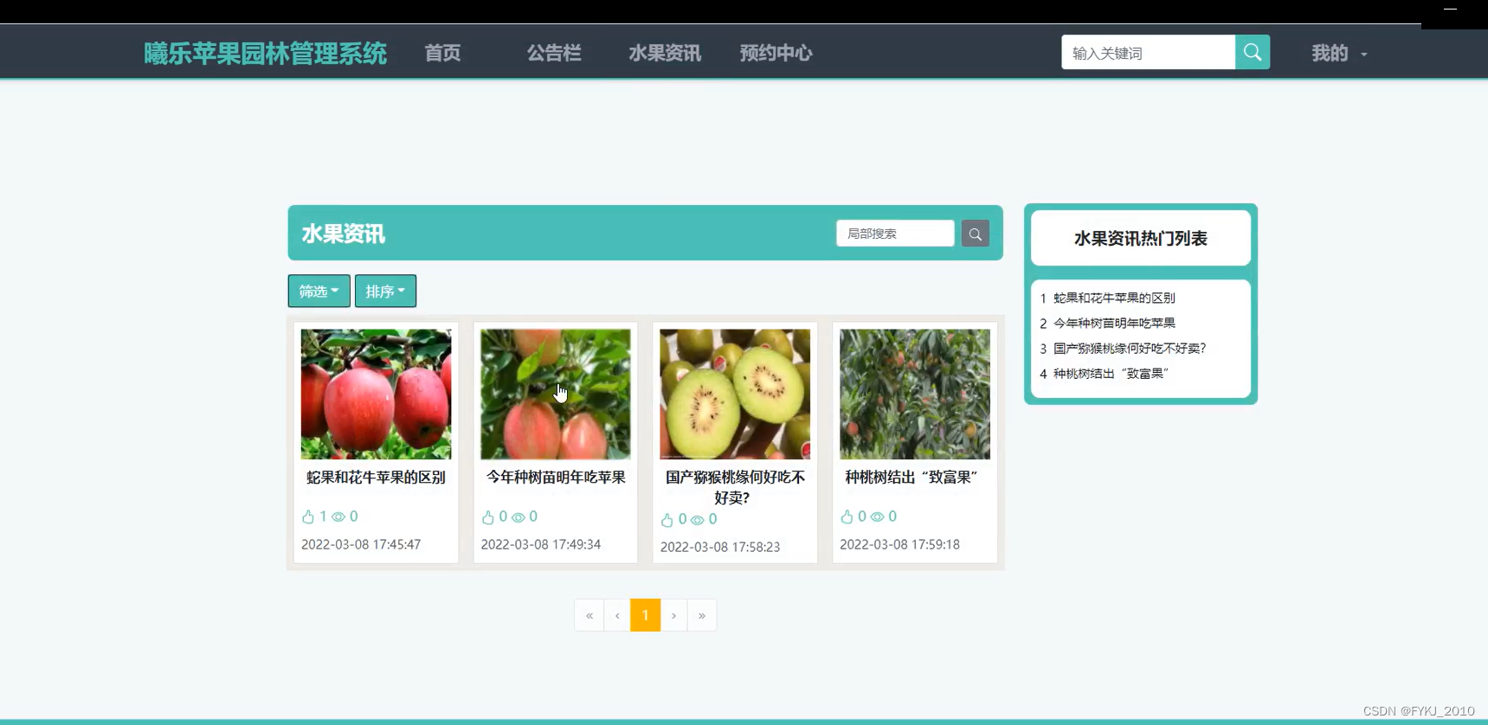
Task: Click the like icon on 国产猕猴桃缘何好吃不好卖 card
Action: tap(667, 519)
